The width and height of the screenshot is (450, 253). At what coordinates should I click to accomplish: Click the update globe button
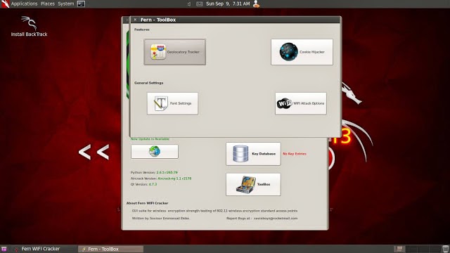[155, 151]
